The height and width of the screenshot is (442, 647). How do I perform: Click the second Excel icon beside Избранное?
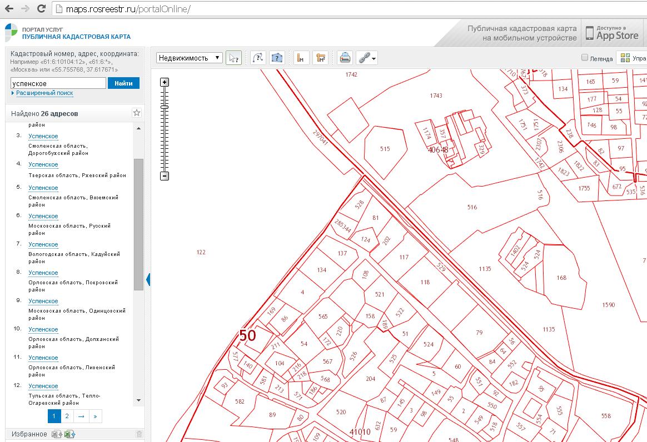pyautogui.click(x=69, y=434)
